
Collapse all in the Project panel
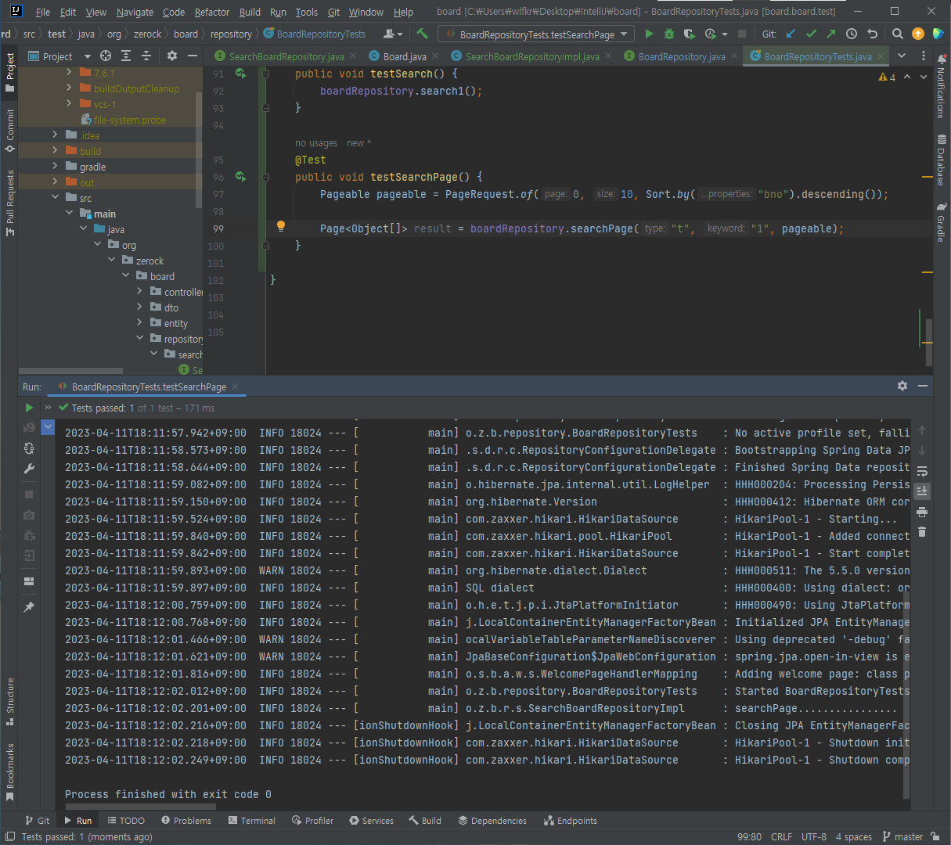coord(146,56)
